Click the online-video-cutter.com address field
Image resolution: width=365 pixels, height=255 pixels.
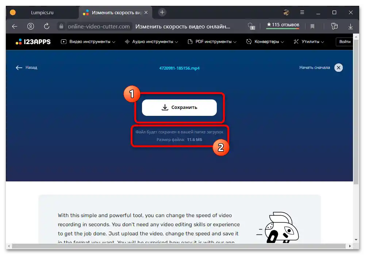pyautogui.click(x=99, y=27)
